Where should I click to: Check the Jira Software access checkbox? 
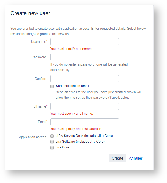52,142
